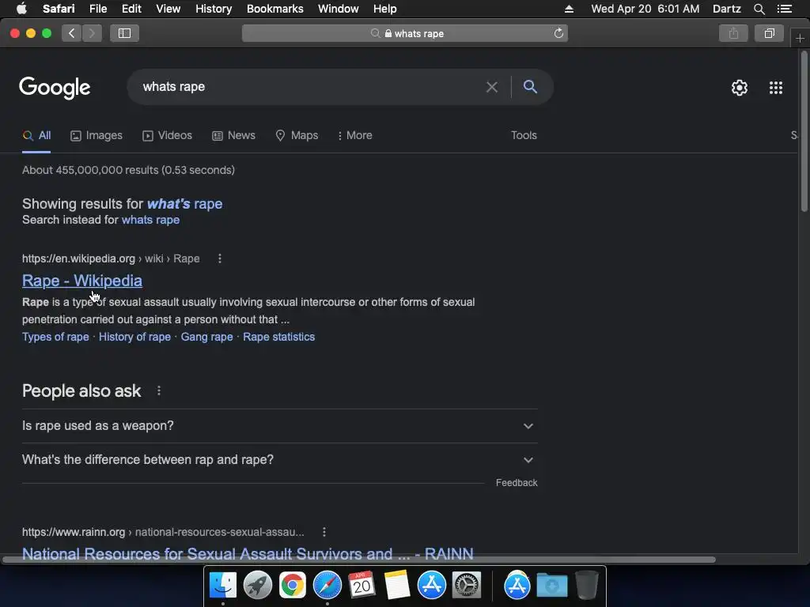The image size is (810, 607).
Task: Open a new tab with the plus button
Action: coord(800,38)
